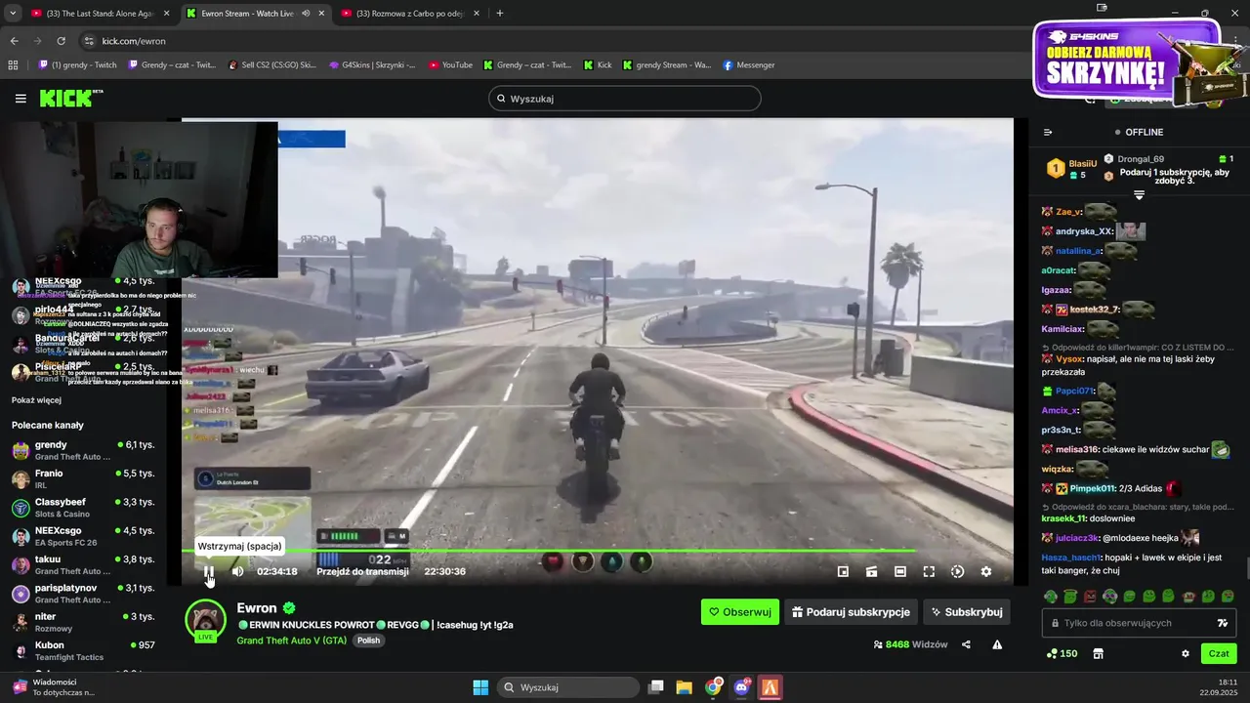Open chat settings gear icon
Screen dimensions: 1250x703
pyautogui.click(x=1186, y=653)
